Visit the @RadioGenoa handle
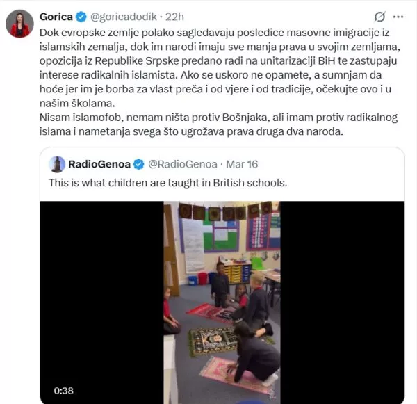 pos(183,164)
